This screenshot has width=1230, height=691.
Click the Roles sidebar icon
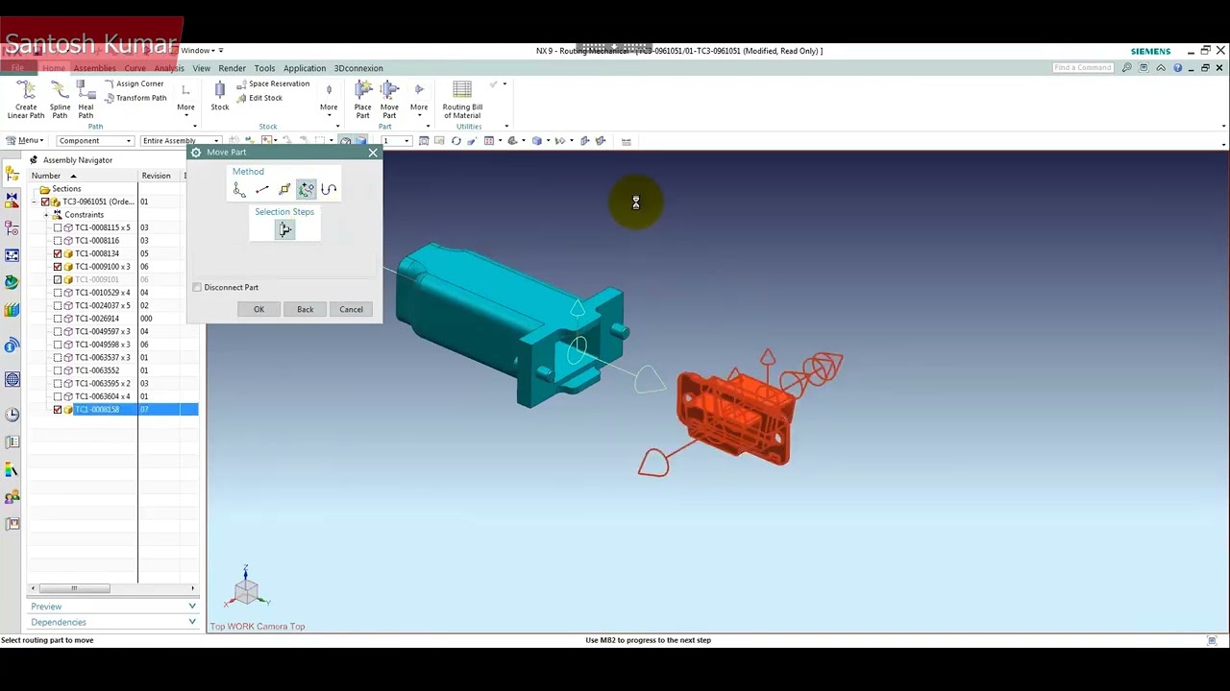pos(12,497)
